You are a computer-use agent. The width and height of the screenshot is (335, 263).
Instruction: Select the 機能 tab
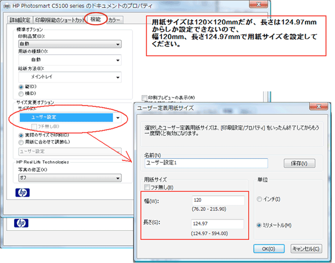pos(96,19)
